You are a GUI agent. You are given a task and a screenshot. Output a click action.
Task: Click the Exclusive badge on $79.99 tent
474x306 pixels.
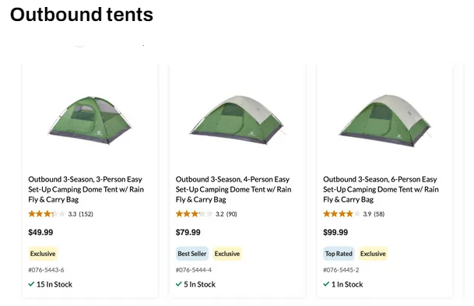(x=227, y=254)
